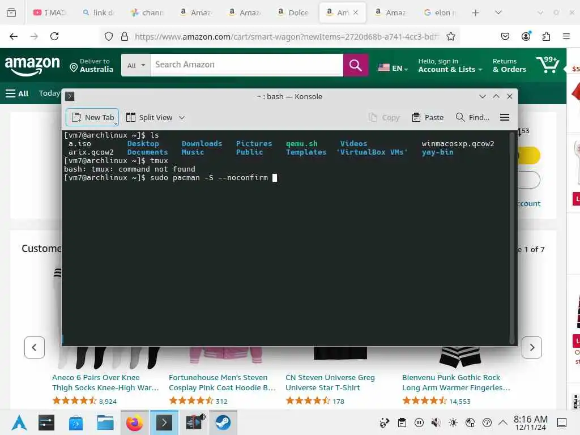Open the EN language selector dropdown
The image size is (580, 435).
click(393, 68)
